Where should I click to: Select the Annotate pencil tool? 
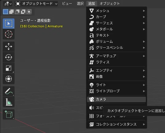9,91
